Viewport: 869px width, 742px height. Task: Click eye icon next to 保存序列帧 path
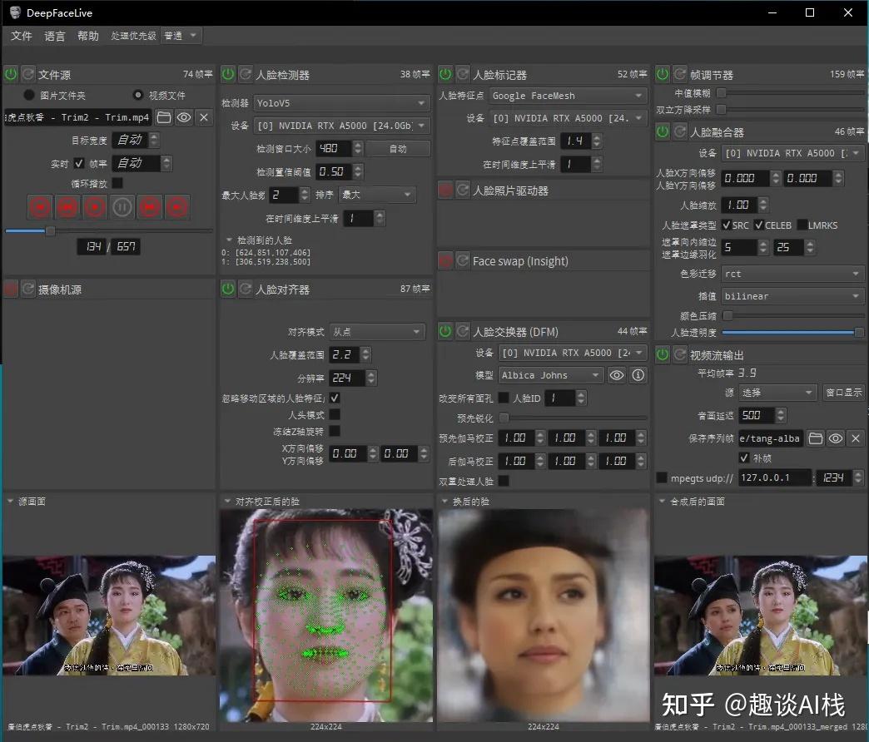coord(836,438)
